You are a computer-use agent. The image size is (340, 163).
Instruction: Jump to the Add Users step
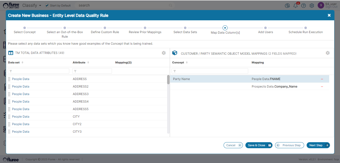(x=265, y=28)
